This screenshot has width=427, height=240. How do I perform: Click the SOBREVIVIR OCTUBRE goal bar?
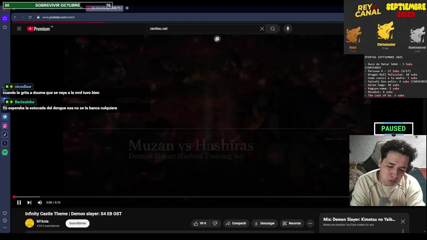[x=58, y=5]
